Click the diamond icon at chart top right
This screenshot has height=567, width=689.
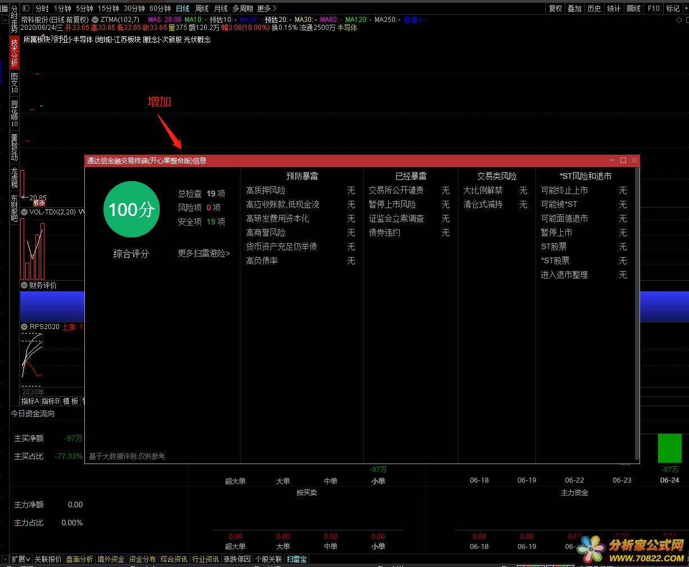click(679, 20)
